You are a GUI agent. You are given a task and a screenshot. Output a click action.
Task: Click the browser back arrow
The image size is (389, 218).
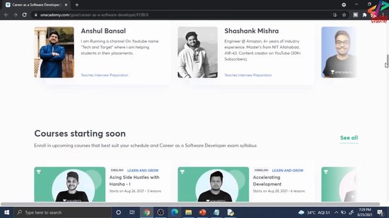point(6,15)
